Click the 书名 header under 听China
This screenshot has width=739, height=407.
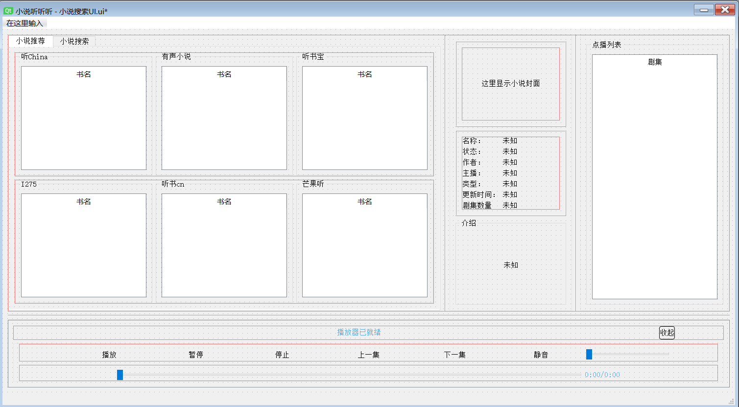(84, 74)
